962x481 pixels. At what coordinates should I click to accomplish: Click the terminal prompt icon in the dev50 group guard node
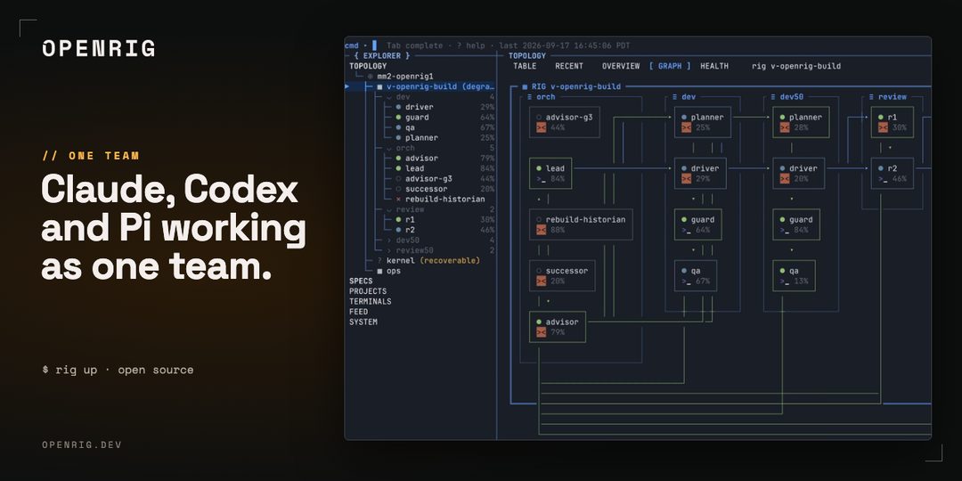(x=785, y=230)
